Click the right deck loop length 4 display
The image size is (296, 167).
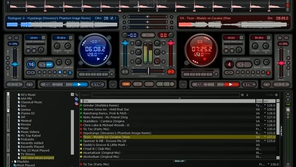click(229, 64)
